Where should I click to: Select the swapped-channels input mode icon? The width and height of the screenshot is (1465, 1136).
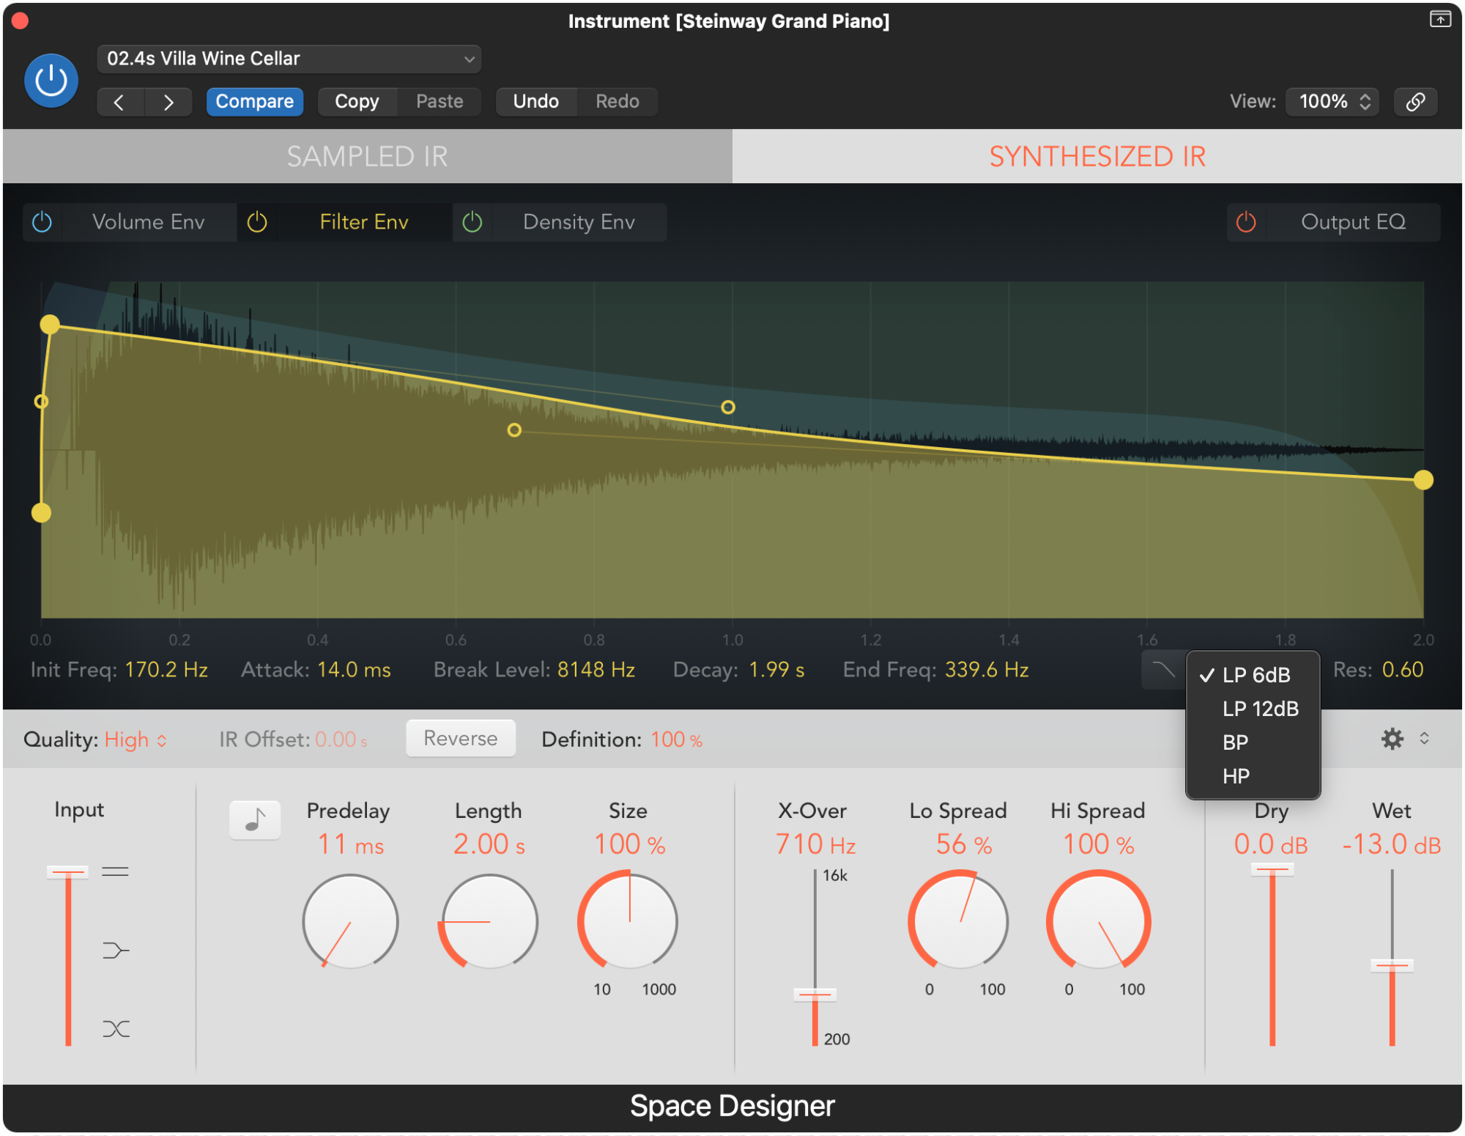point(116,1029)
